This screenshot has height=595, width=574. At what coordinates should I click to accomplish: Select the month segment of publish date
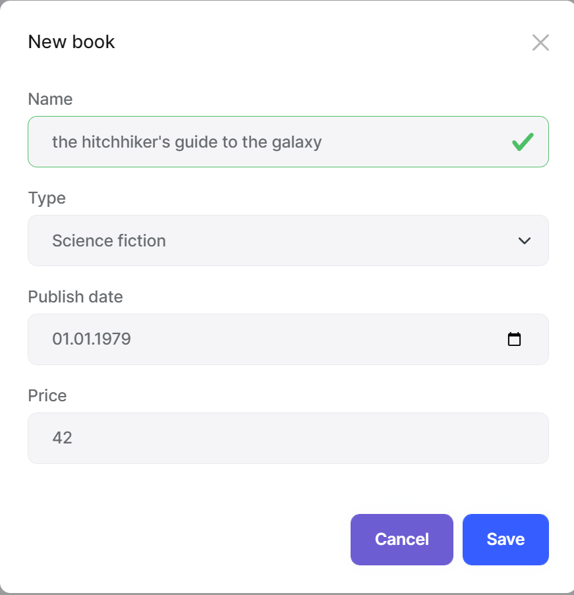(81, 339)
